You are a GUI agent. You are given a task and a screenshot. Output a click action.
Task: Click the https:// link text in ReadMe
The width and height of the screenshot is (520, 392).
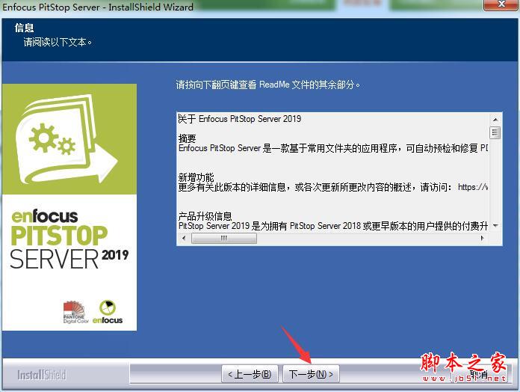pos(473,187)
